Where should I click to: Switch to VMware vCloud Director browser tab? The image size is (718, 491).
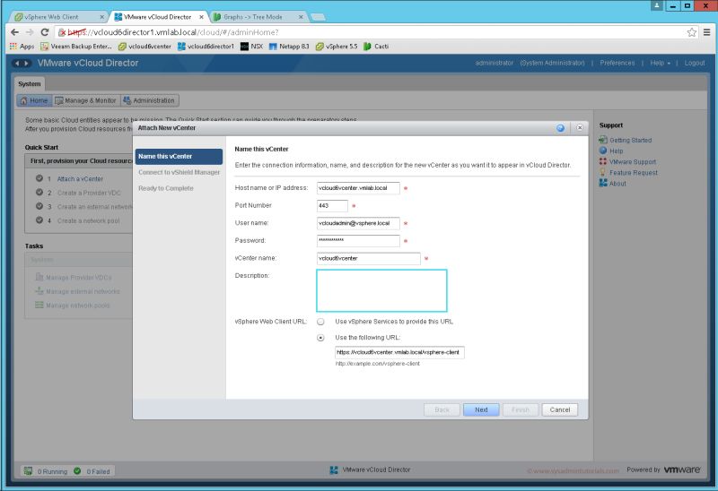point(159,17)
